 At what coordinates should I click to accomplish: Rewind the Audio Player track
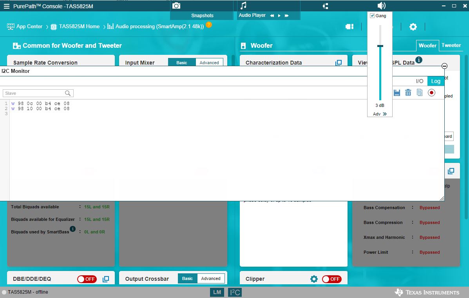point(272,16)
